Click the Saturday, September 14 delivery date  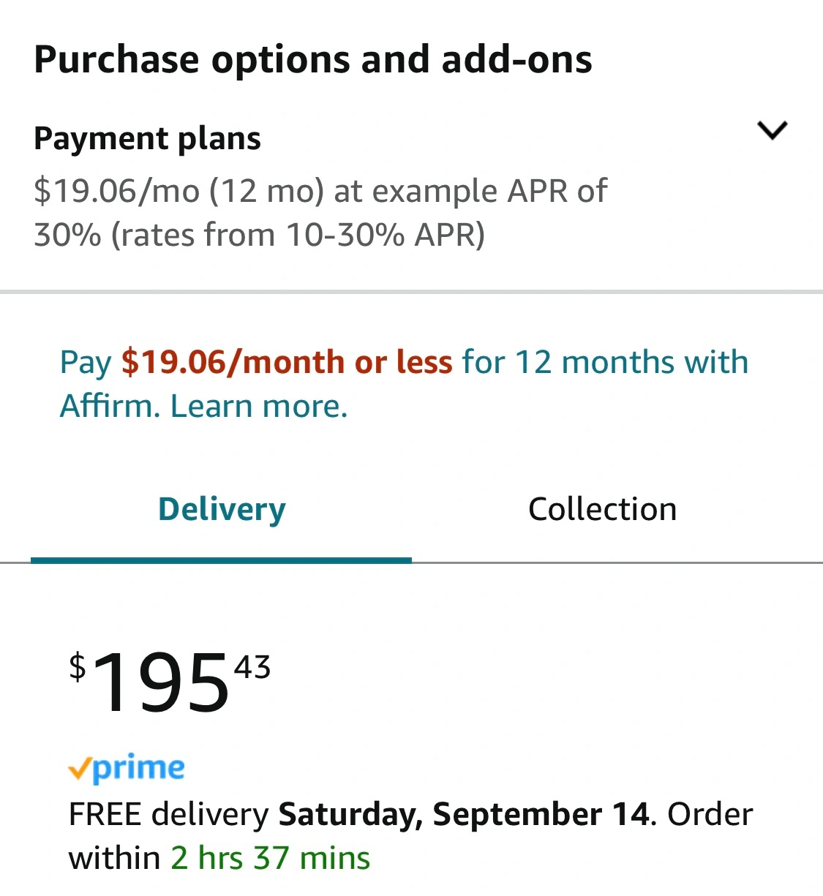(x=464, y=815)
